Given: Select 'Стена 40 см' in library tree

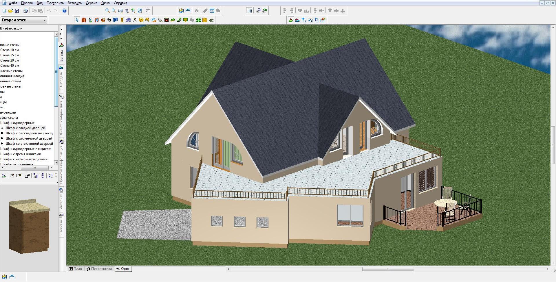Looking at the screenshot, I should coord(10,66).
